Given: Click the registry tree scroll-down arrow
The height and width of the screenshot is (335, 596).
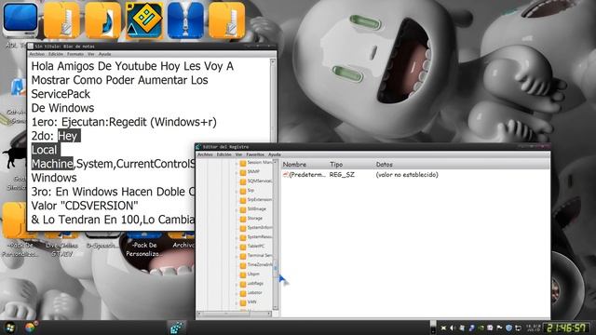Looking at the screenshot, I should 276,307.
